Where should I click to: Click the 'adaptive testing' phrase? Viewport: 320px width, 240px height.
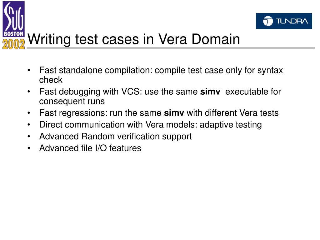(x=231, y=125)
